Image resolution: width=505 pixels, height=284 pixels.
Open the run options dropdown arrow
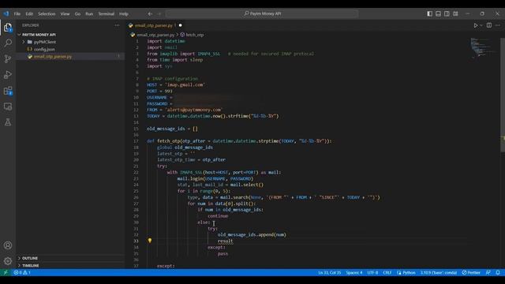click(481, 25)
